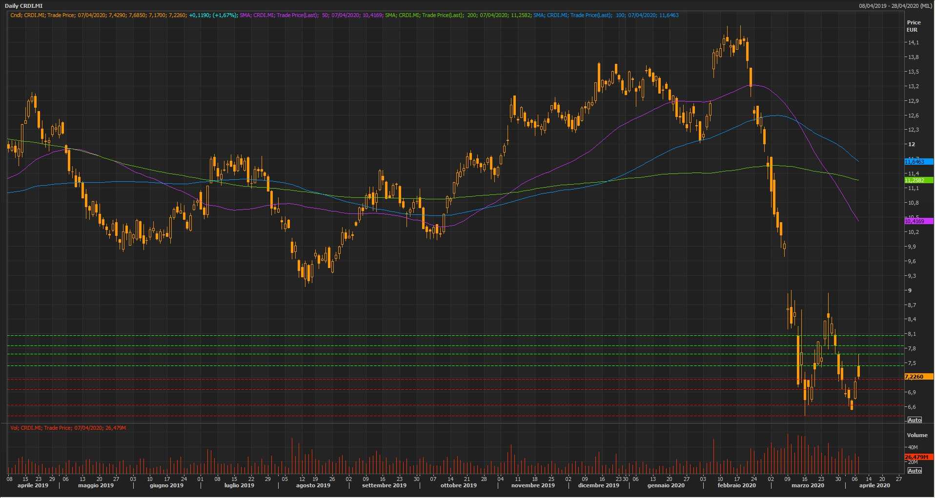
Task: Click the 14,1 price level on axis
Action: tap(913, 43)
